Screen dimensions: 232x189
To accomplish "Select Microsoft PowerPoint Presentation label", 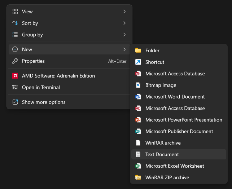I will click(184, 120).
